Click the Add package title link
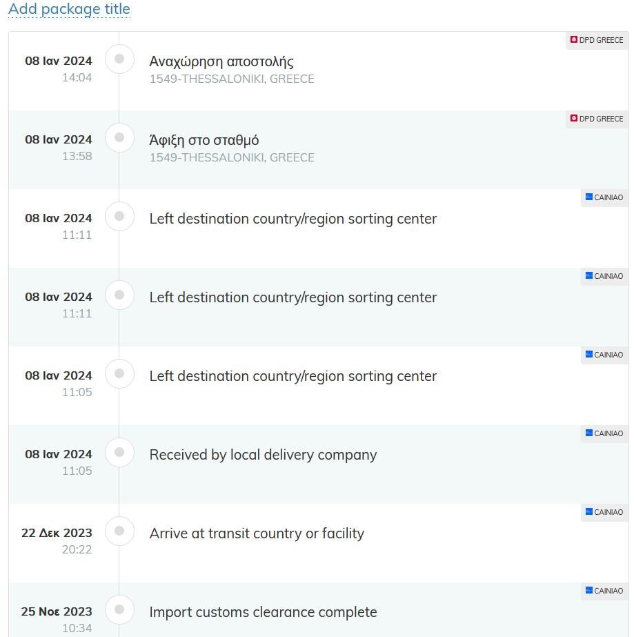The width and height of the screenshot is (634, 637). coord(69,9)
